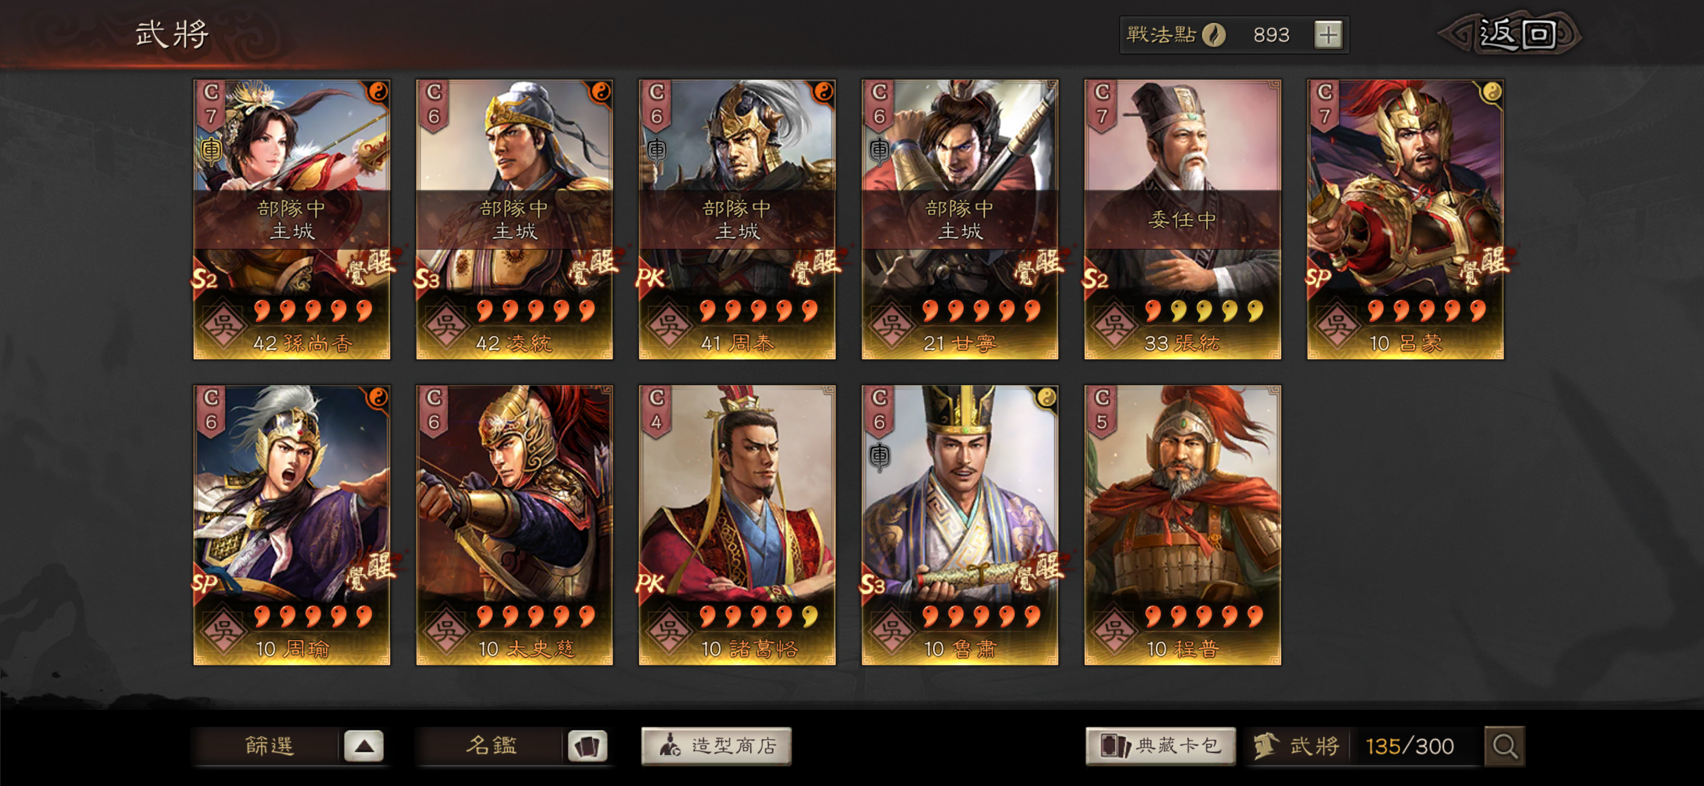Open the 典藏卡包 card pack

(x=1160, y=746)
